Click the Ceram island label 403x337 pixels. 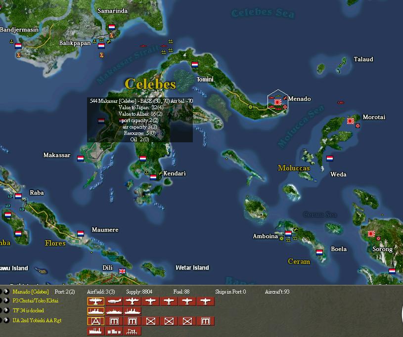pyautogui.click(x=299, y=261)
